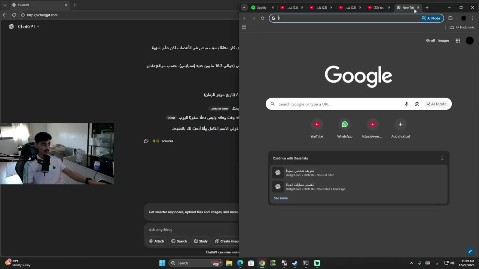This screenshot has height=269, width=479.
Task: Open Sources of the ChatGPT answer
Action: [163, 141]
